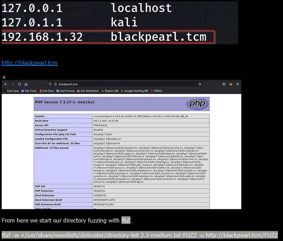283x241 pixels.
Task: Open the browser hamburger menu
Action: (x=238, y=84)
